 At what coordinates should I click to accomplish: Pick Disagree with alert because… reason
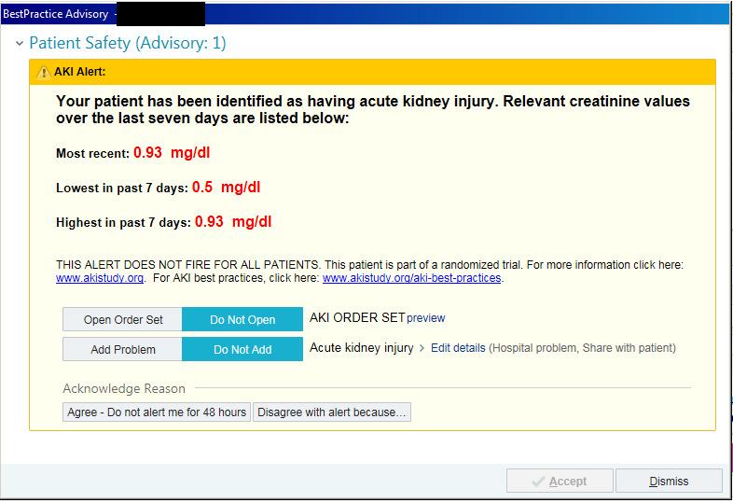332,412
